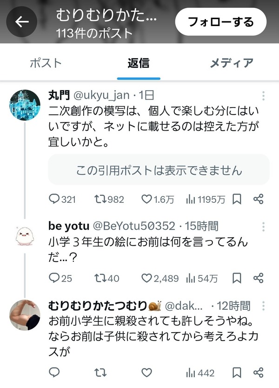This screenshot has height=388, width=279.
Task: Like be yotu's reply with 2,489 likes
Action: 160,278
